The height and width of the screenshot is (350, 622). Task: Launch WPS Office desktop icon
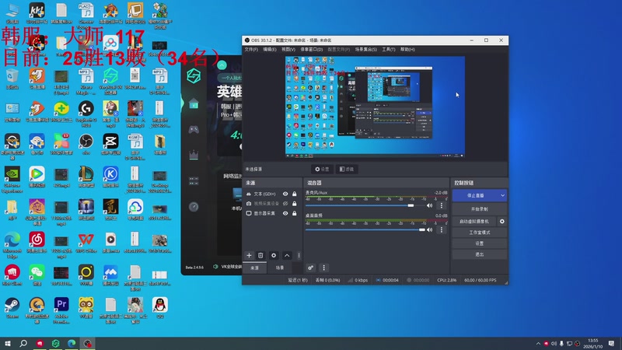click(x=86, y=243)
